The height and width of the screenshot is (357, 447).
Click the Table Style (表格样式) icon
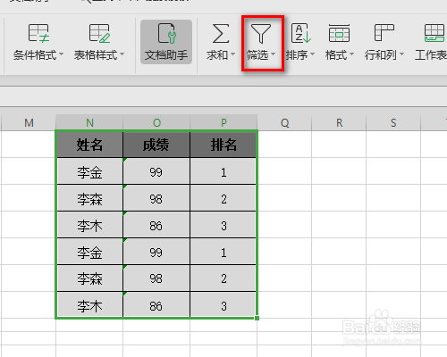pyautogui.click(x=99, y=33)
